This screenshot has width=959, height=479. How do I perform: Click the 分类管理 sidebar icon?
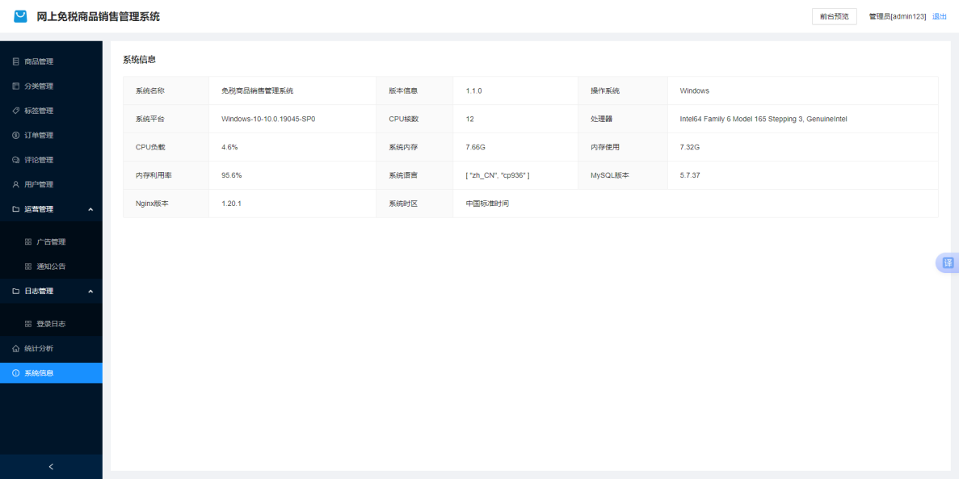pos(16,86)
